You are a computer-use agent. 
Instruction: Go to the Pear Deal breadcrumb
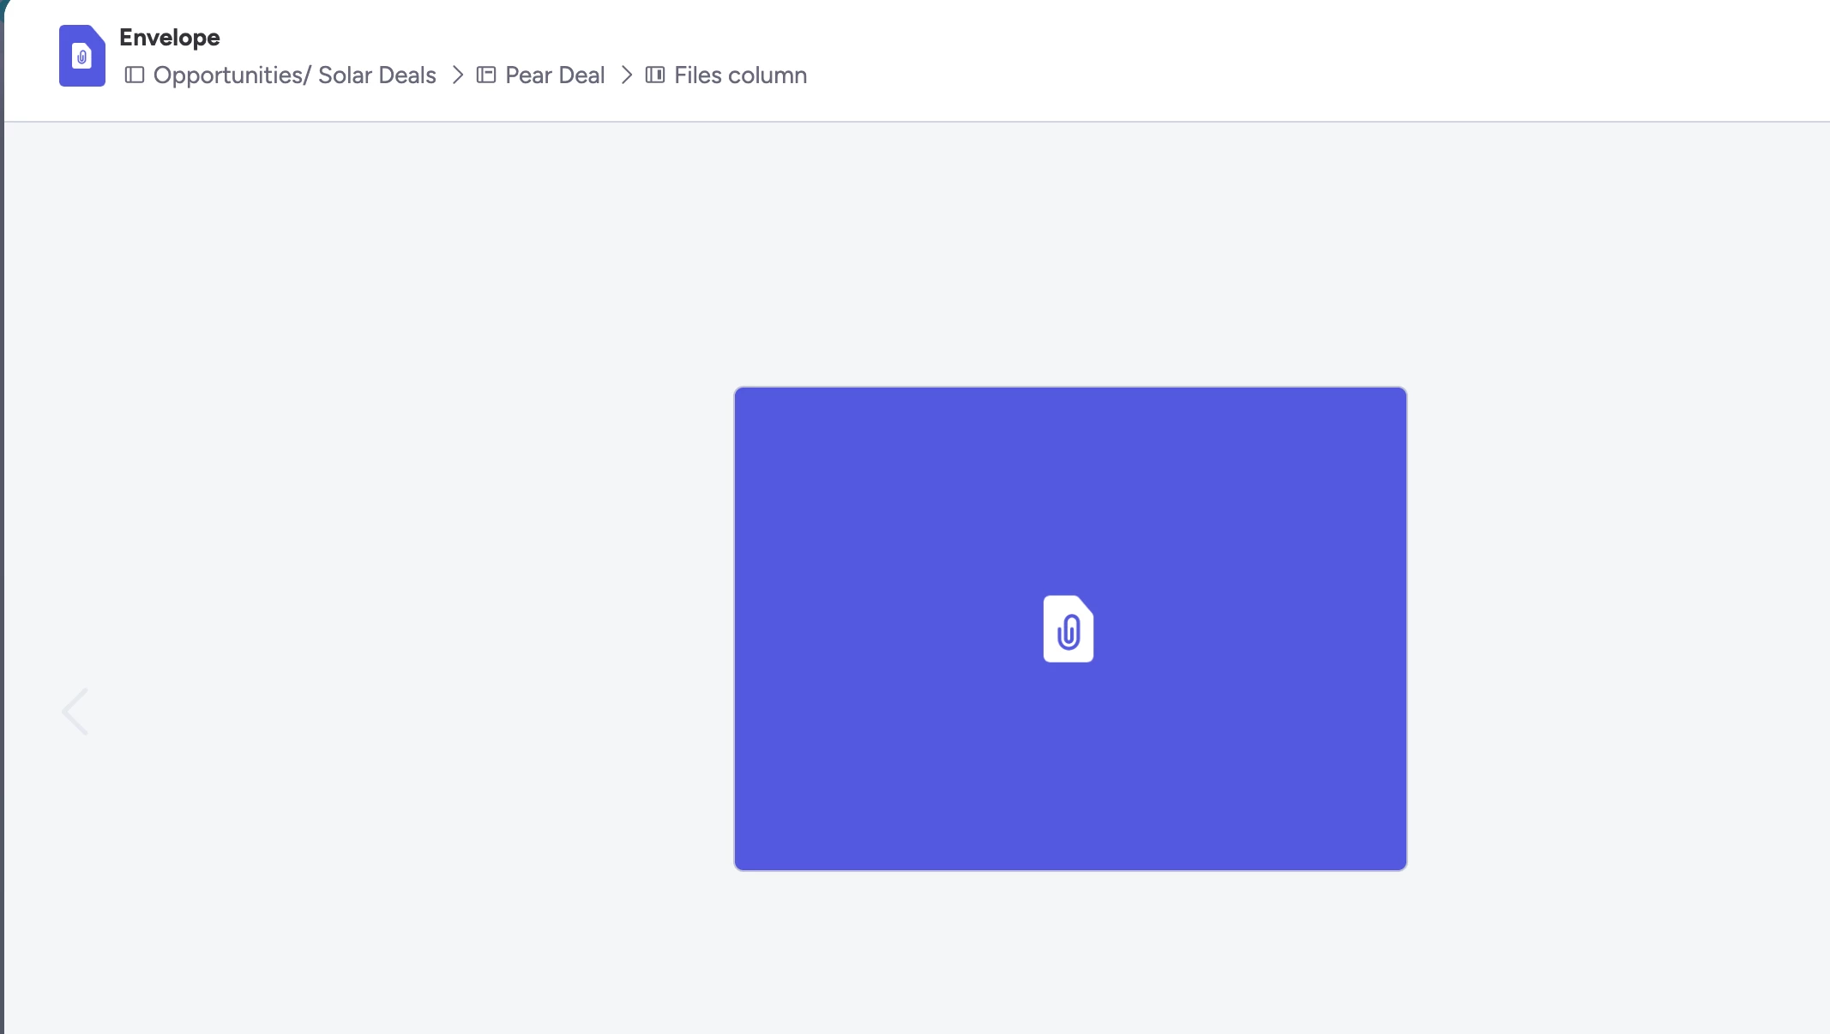tap(555, 75)
